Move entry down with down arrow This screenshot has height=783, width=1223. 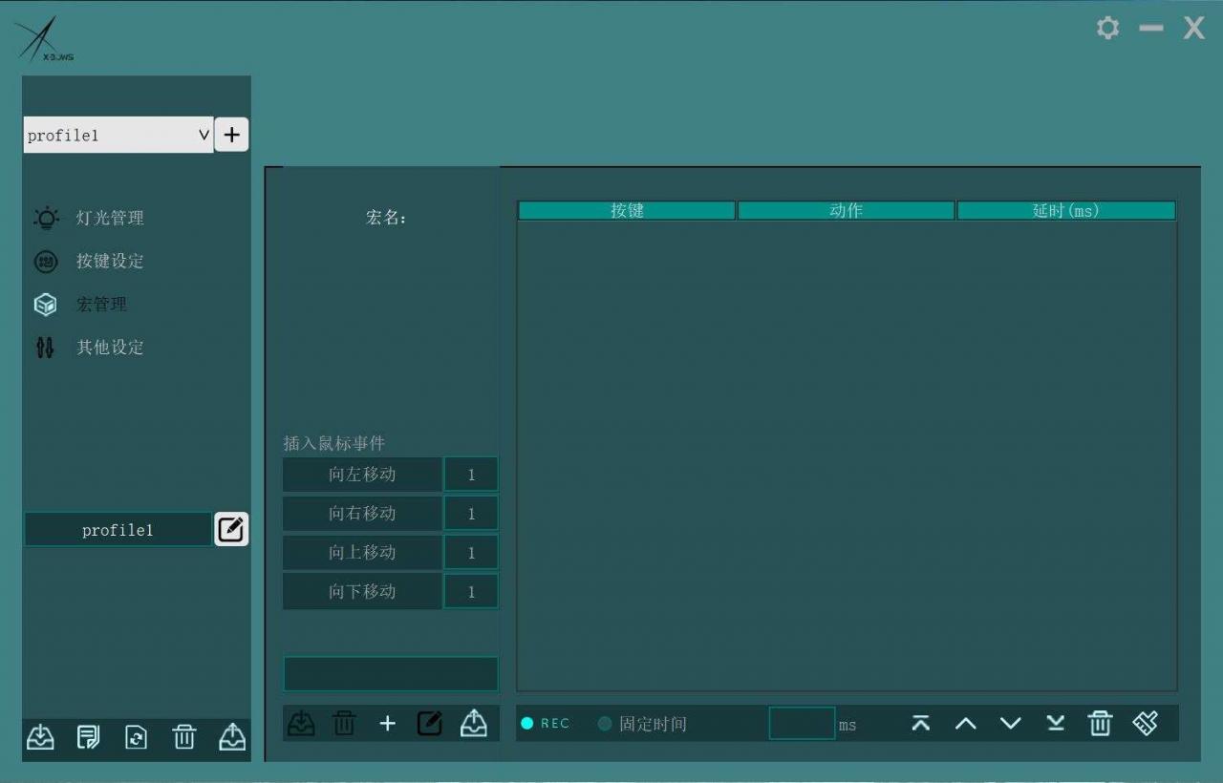[x=1011, y=724]
